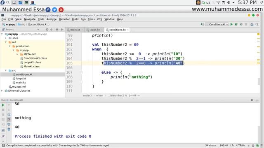This screenshot has height=148, width=264.
Task: Hide the Project panel with the pin-left icon
Action: coord(62,30)
